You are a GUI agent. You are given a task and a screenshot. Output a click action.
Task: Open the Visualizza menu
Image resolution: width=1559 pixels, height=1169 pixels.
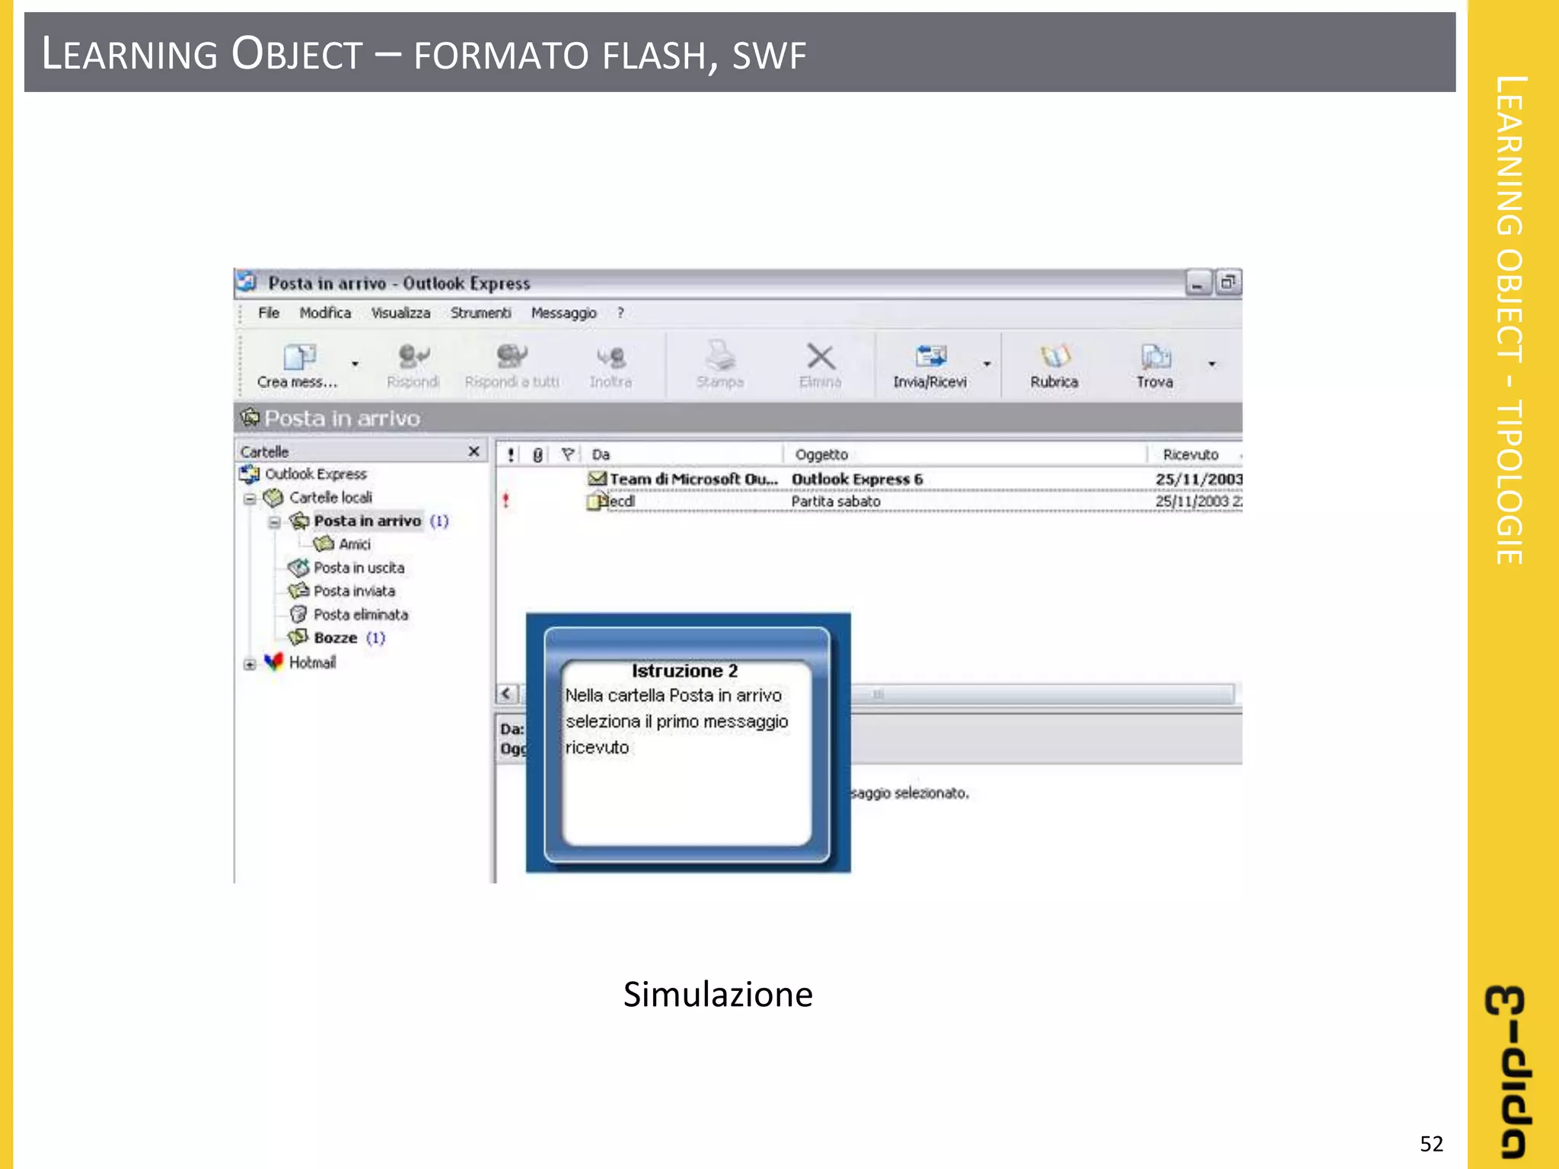[x=400, y=313]
